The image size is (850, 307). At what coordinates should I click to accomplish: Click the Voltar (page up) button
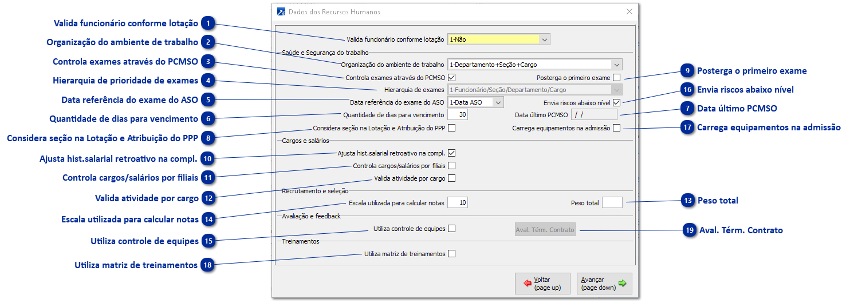[x=542, y=284]
